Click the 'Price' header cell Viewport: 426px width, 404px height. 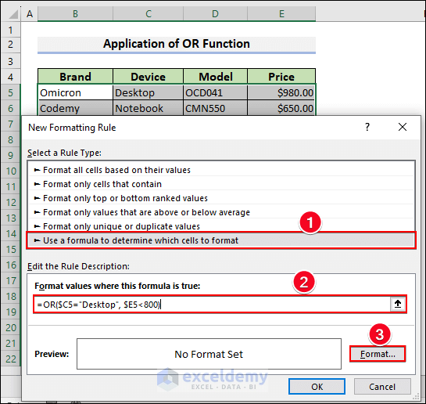click(281, 77)
